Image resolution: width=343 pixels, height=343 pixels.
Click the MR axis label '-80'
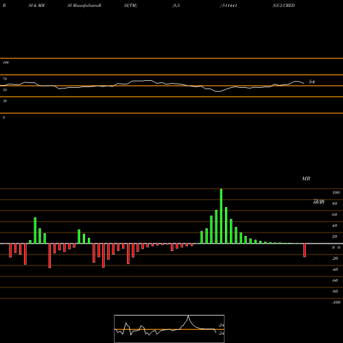(335, 292)
